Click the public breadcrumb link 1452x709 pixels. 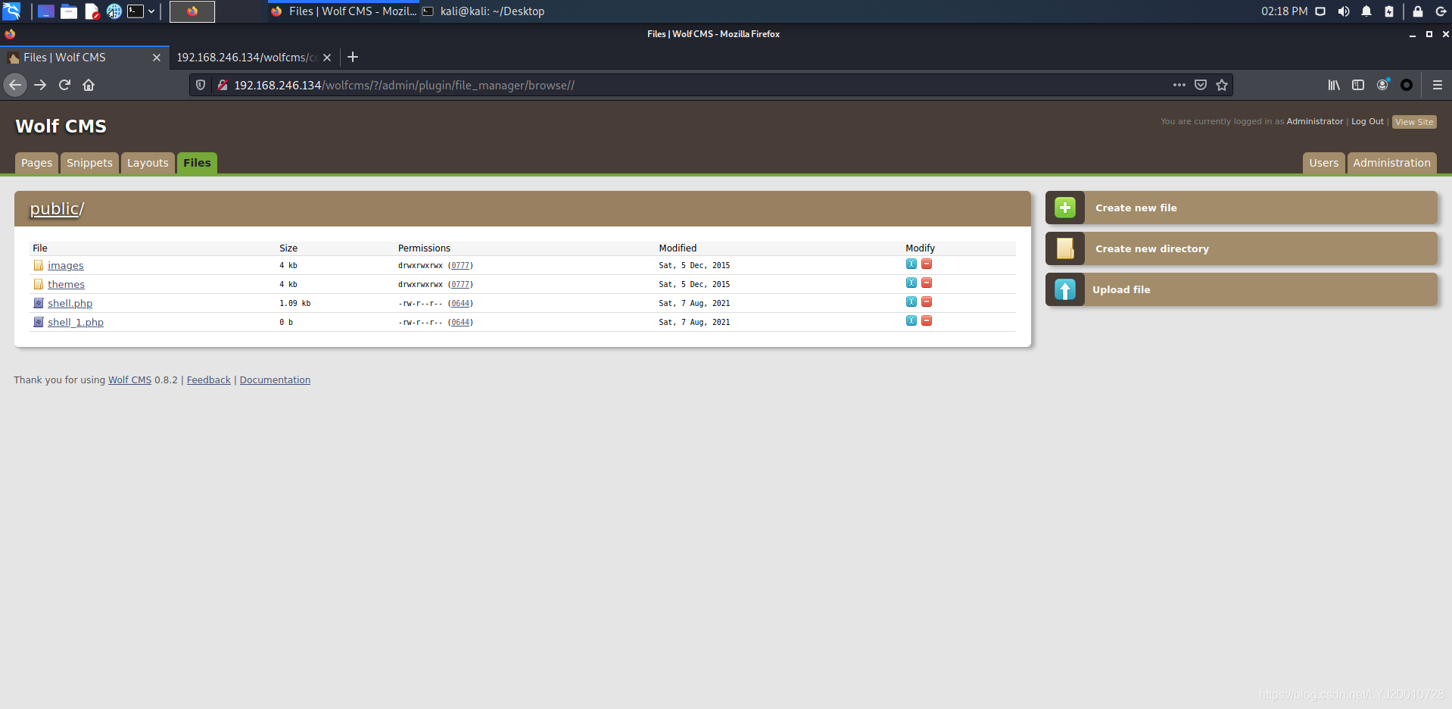pyautogui.click(x=55, y=208)
